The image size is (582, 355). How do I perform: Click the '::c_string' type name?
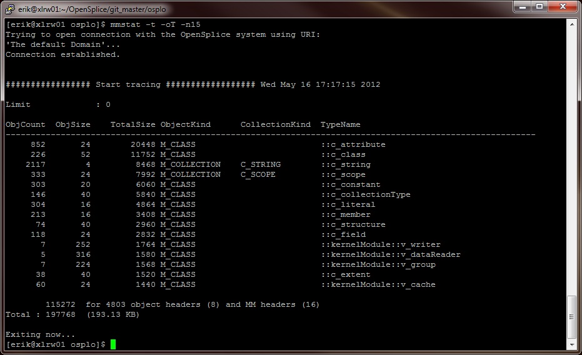346,165
